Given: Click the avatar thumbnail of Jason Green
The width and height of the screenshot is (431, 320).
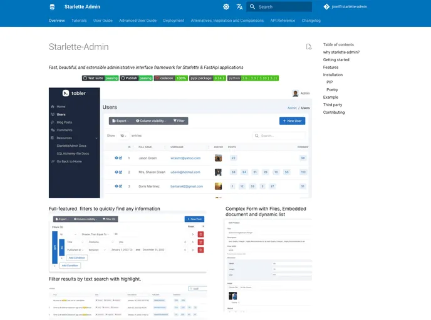Looking at the screenshot, I should click(218, 158).
